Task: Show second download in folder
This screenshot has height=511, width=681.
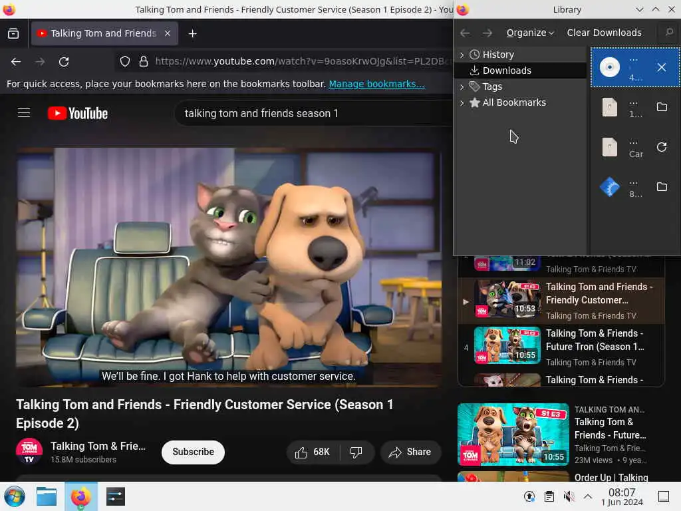Action: click(x=662, y=107)
